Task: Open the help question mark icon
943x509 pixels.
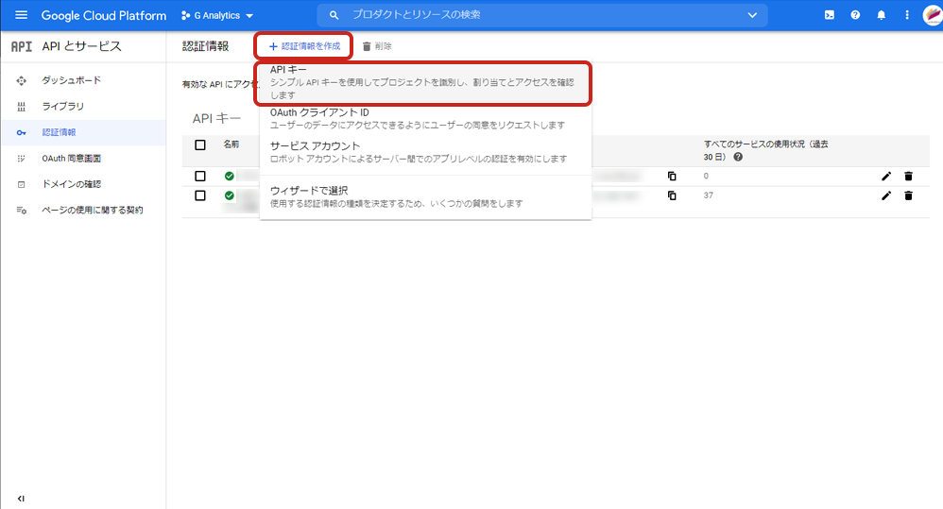Action: [x=855, y=15]
